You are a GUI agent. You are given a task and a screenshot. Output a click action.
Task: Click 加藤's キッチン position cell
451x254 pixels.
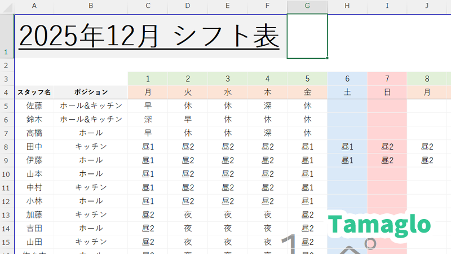coord(91,215)
